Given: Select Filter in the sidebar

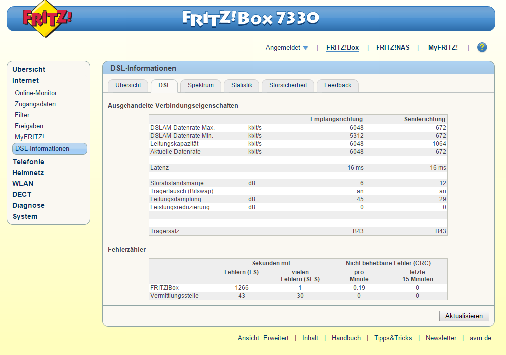Looking at the screenshot, I should point(22,115).
